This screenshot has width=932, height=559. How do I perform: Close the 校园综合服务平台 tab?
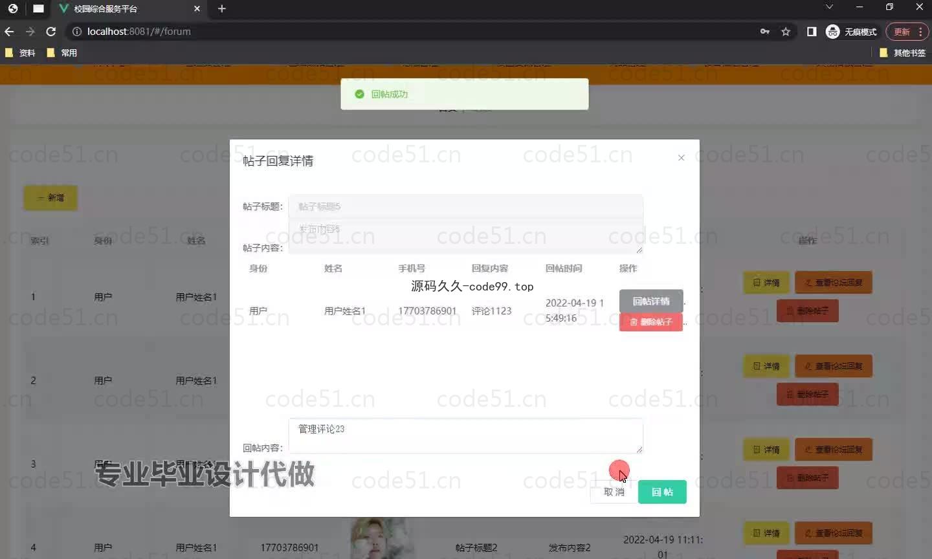click(197, 8)
